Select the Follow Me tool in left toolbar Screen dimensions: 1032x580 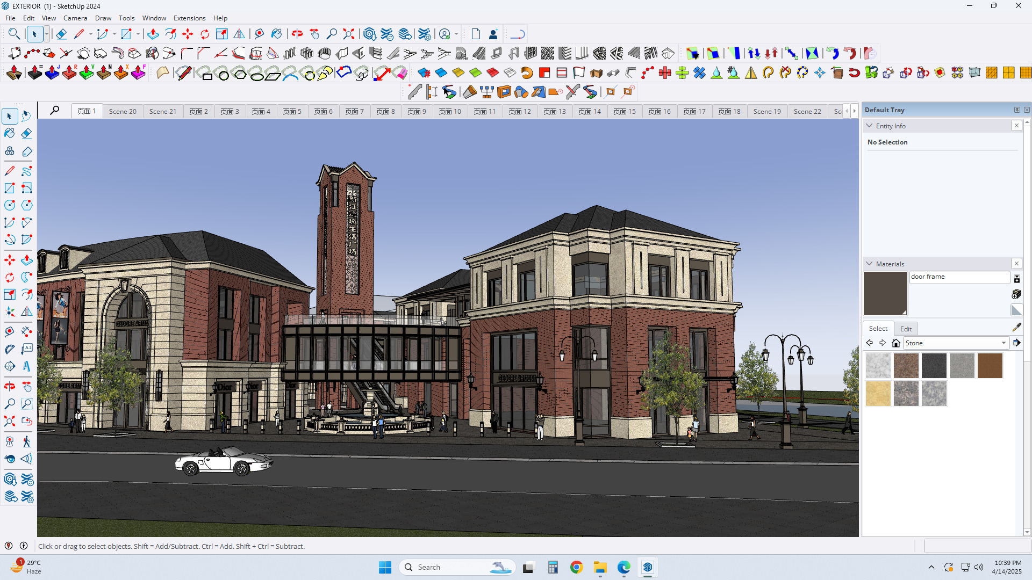coord(27,278)
